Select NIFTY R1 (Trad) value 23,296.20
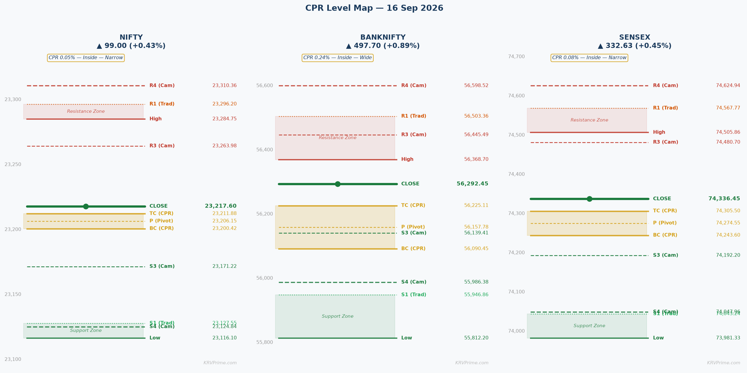Image resolution: width=747 pixels, height=373 pixels. coord(225,104)
